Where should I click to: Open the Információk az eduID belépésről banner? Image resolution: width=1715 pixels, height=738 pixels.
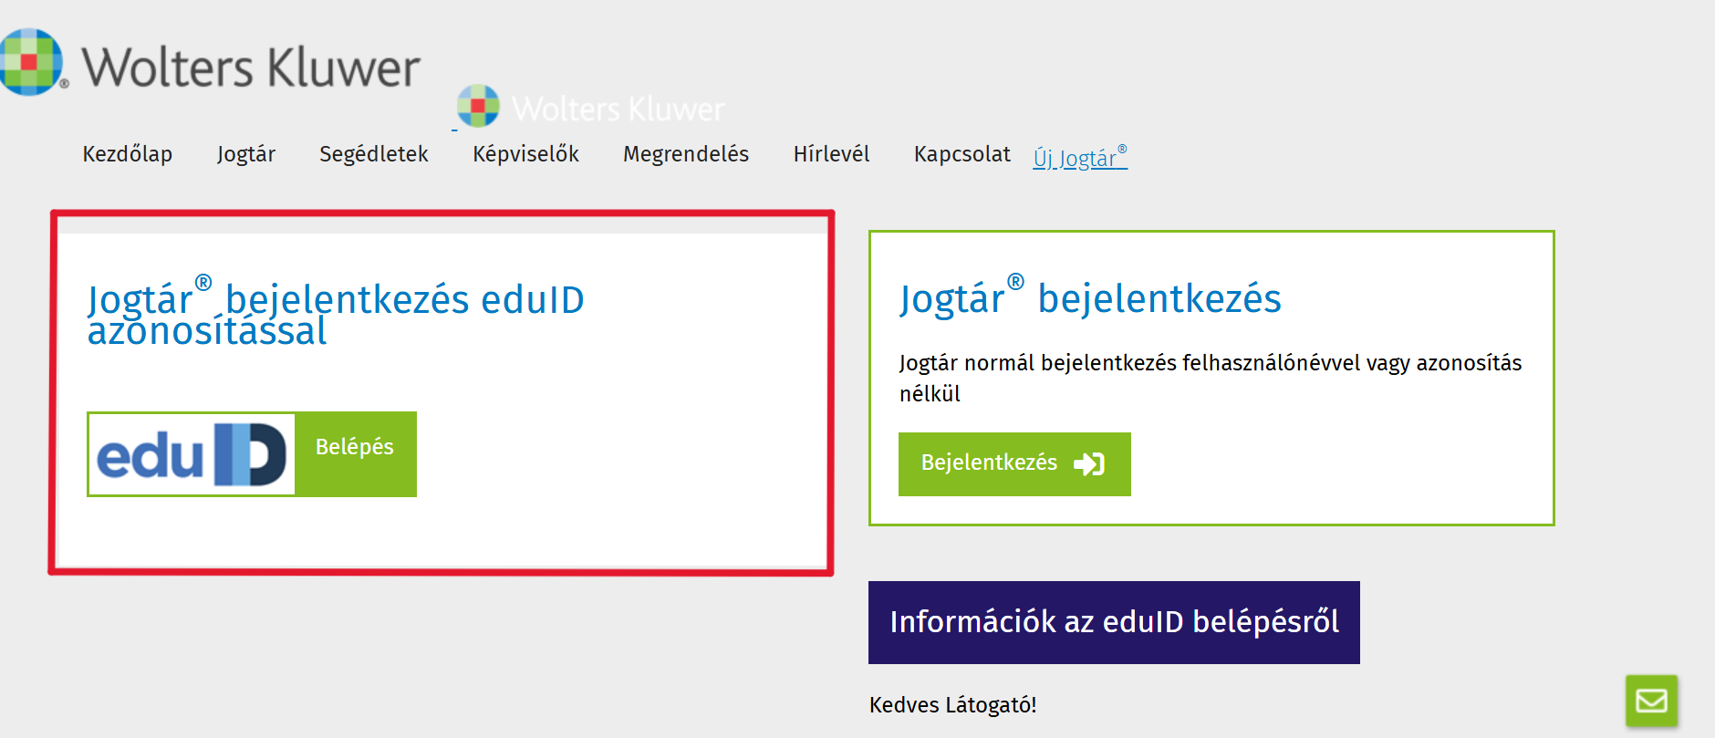click(x=1114, y=622)
